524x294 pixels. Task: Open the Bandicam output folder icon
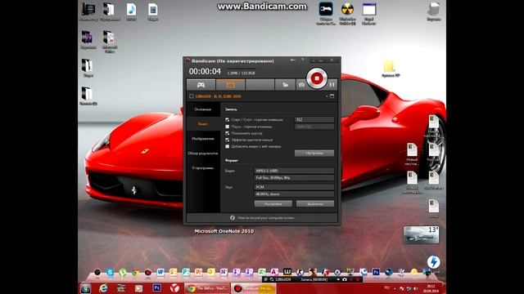pos(285,85)
